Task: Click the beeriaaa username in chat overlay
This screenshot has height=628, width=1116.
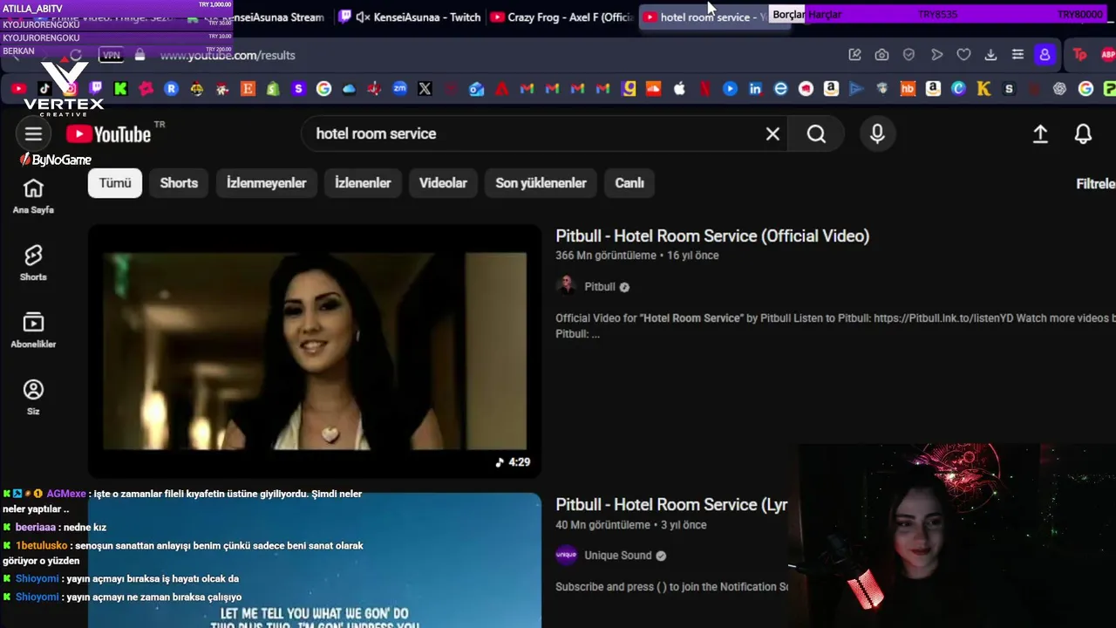Action: pos(35,527)
